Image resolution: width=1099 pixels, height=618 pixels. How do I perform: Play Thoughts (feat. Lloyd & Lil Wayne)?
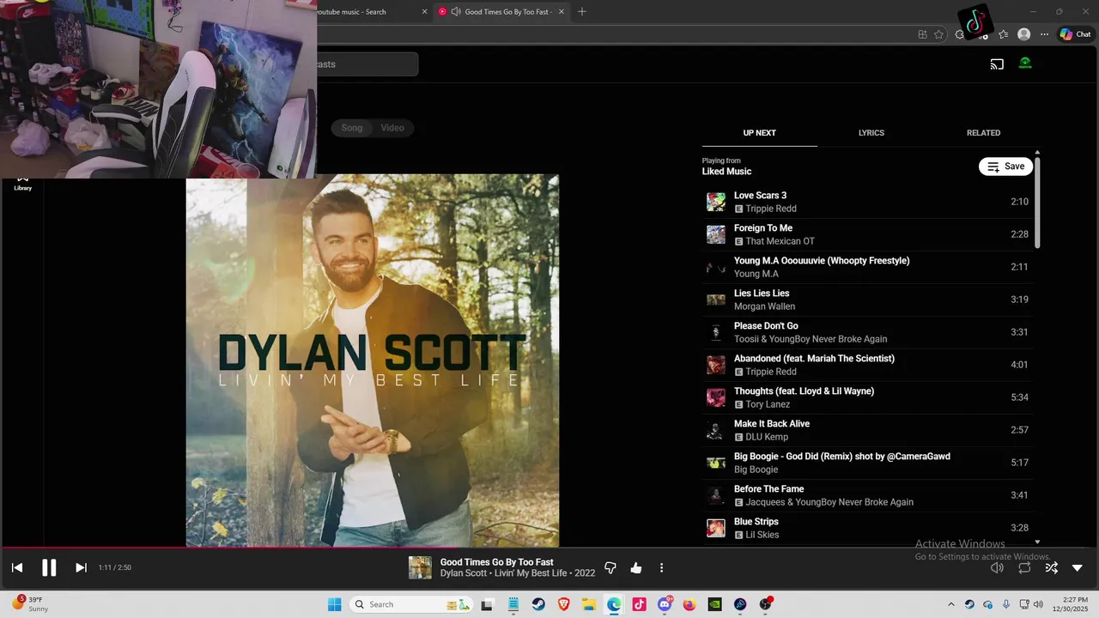pyautogui.click(x=867, y=397)
